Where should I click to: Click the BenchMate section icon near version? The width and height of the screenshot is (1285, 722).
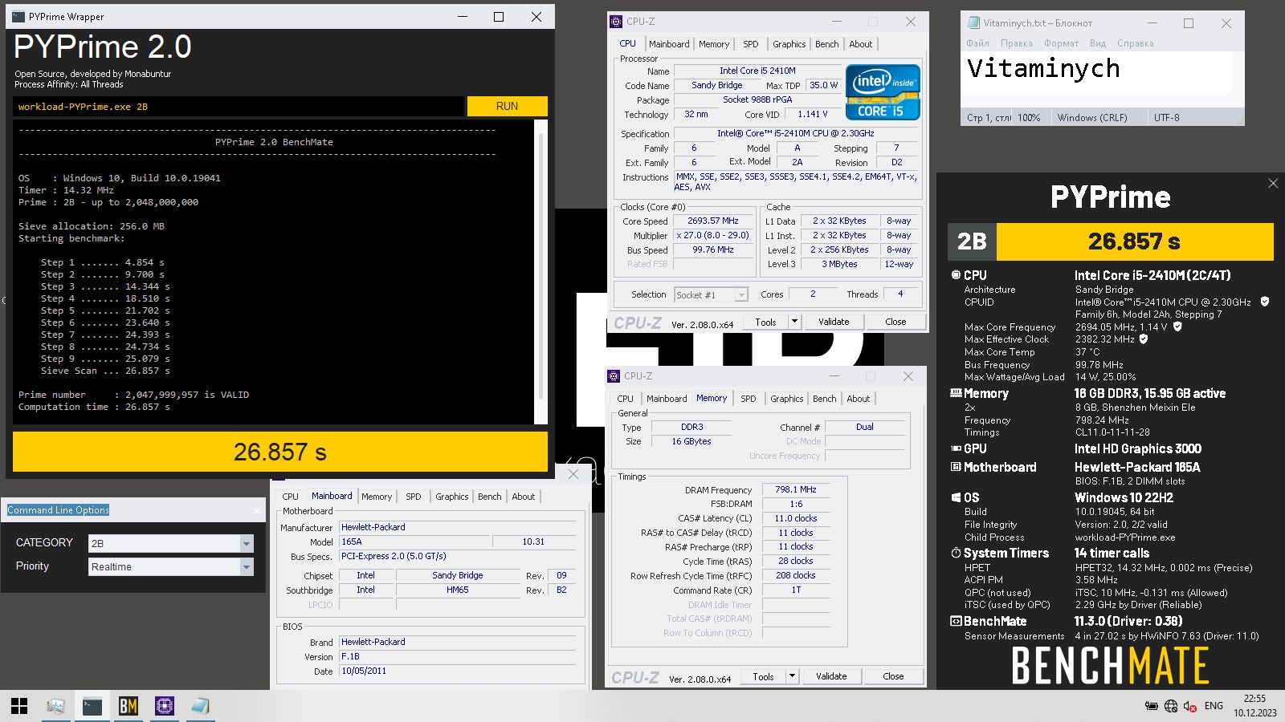956,621
